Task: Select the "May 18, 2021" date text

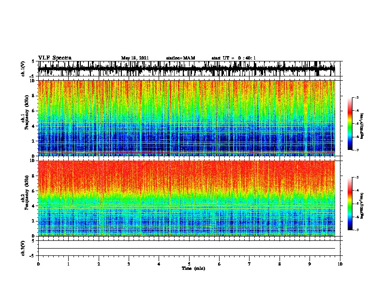Action: pyautogui.click(x=135, y=58)
